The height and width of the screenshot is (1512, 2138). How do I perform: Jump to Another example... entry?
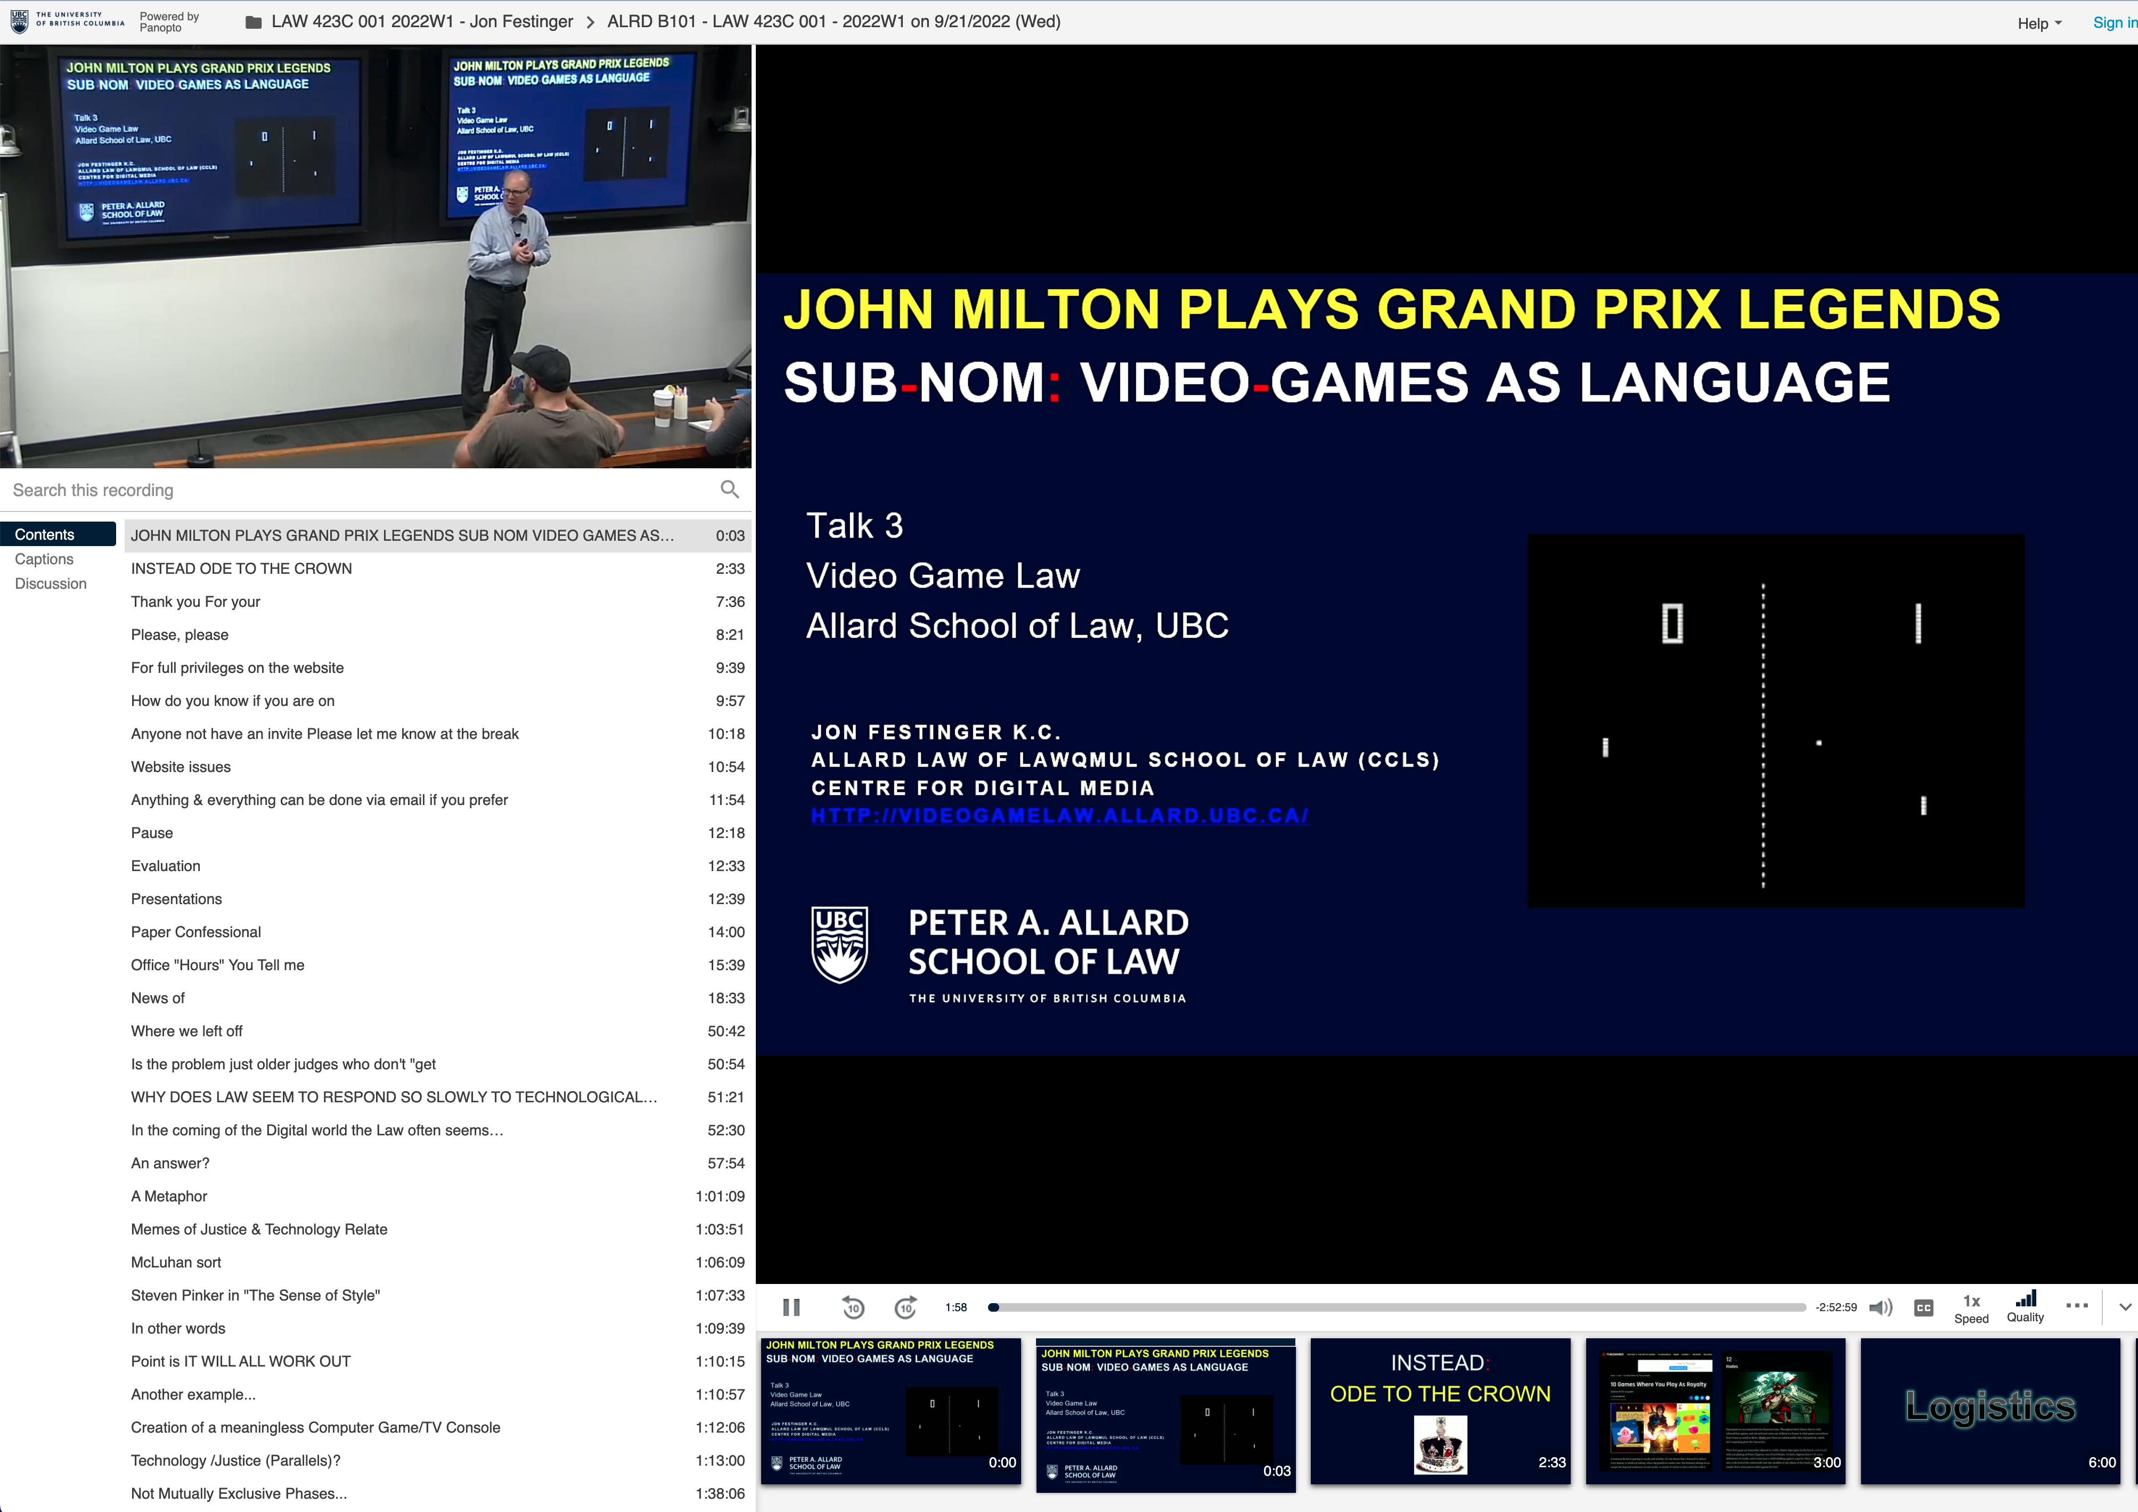point(438,1395)
